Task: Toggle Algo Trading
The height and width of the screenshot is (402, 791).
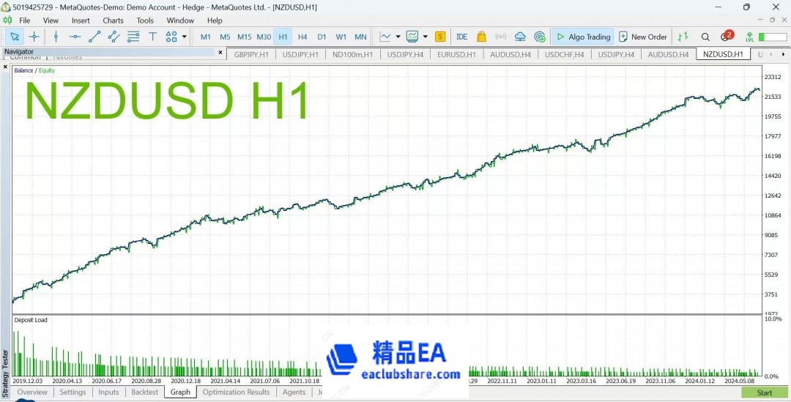Action: (583, 37)
